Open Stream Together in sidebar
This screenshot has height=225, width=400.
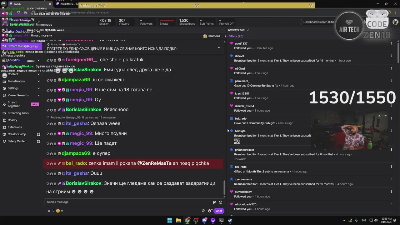[x=21, y=104]
